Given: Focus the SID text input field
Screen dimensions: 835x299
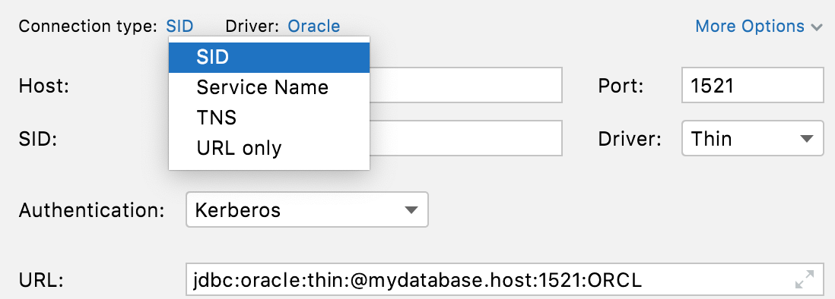Looking at the screenshot, I should 466,138.
